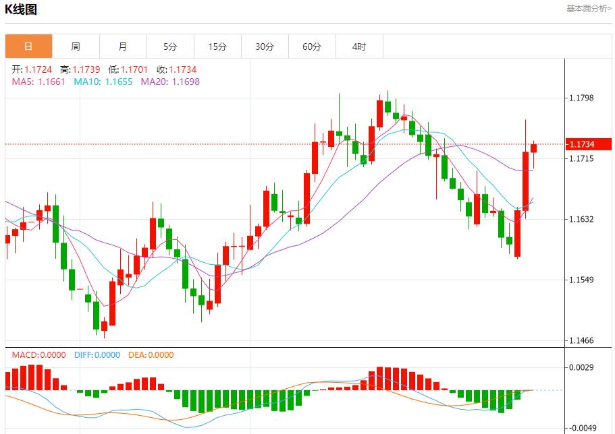Image resolution: width=615 pixels, height=434 pixels.
Task: Click the K线图 heading
Action: pos(22,9)
